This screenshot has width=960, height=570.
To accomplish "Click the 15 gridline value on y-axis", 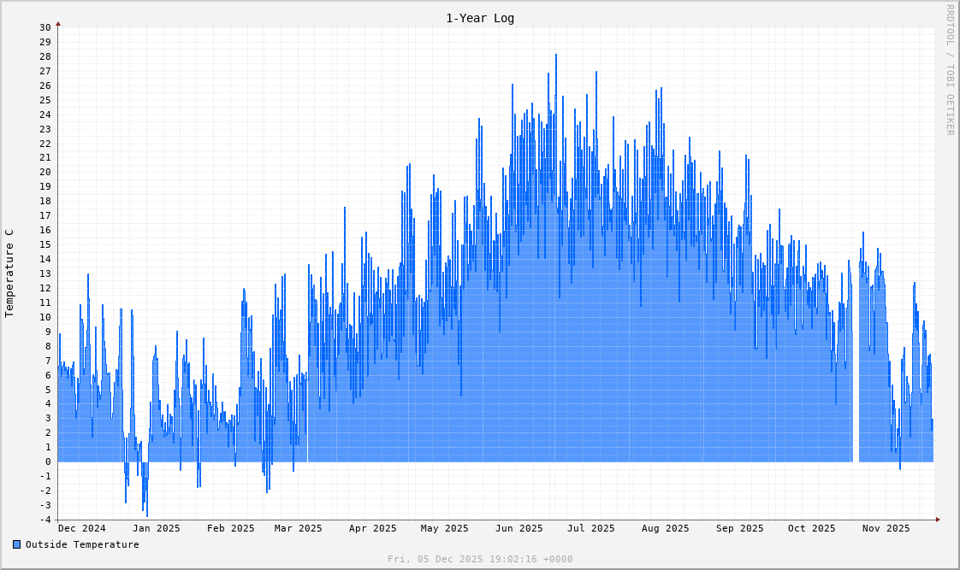I will 47,244.
